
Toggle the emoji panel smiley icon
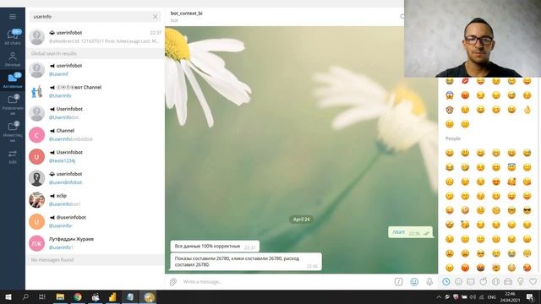tap(414, 282)
